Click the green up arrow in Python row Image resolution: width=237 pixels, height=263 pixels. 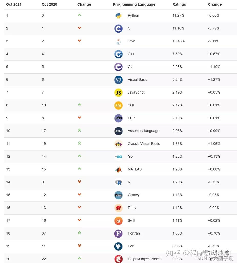pos(79,15)
